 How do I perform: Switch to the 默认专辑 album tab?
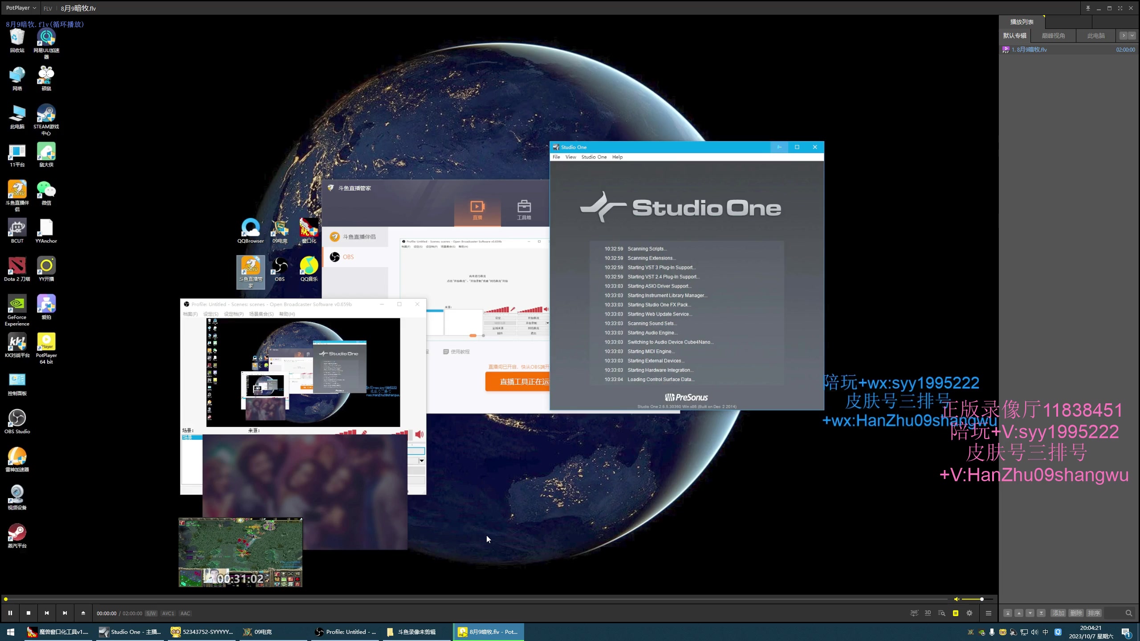point(1014,36)
